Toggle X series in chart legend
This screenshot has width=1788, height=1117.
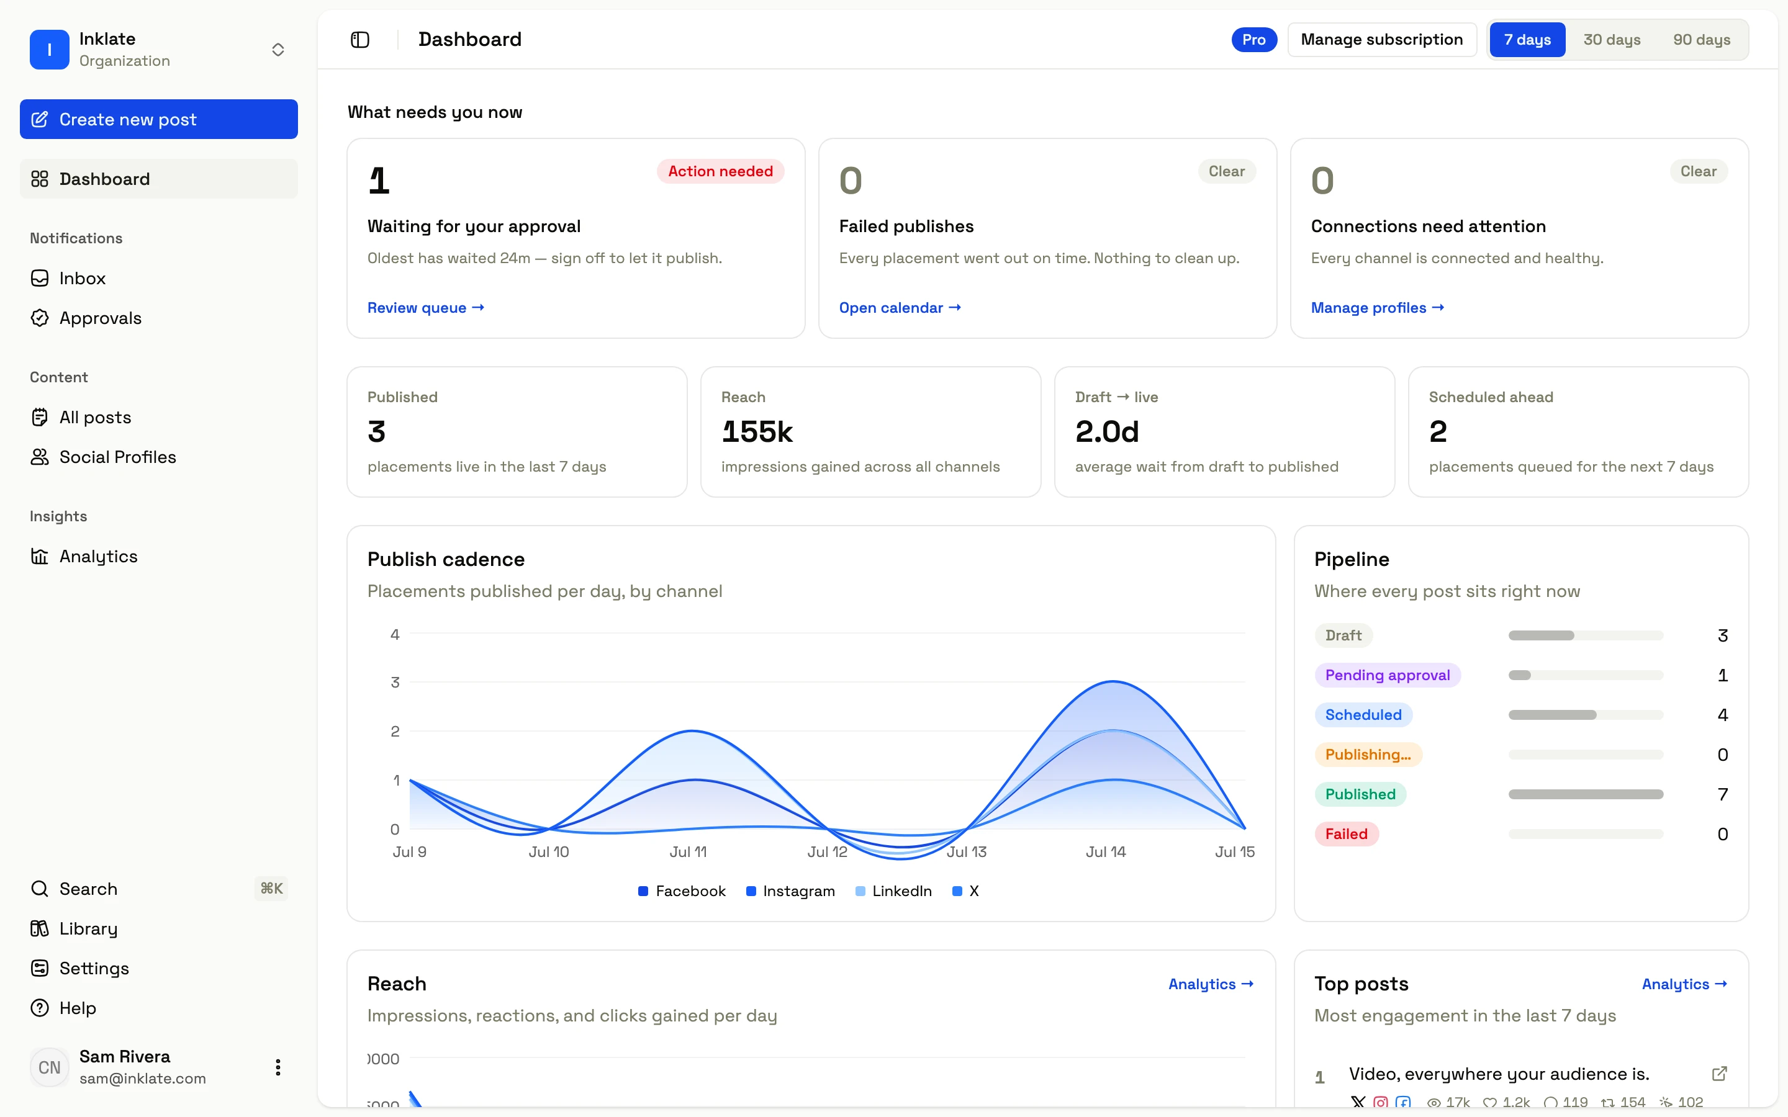point(965,891)
